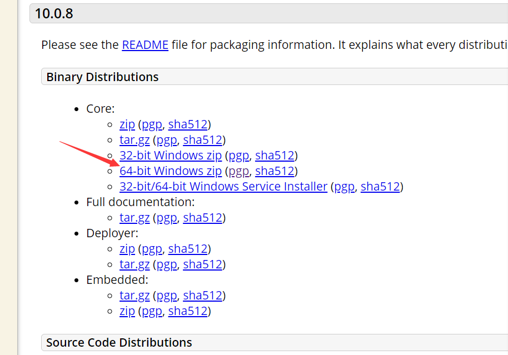
Task: Open pgp for 32-bit Windows zip
Action: [239, 156]
